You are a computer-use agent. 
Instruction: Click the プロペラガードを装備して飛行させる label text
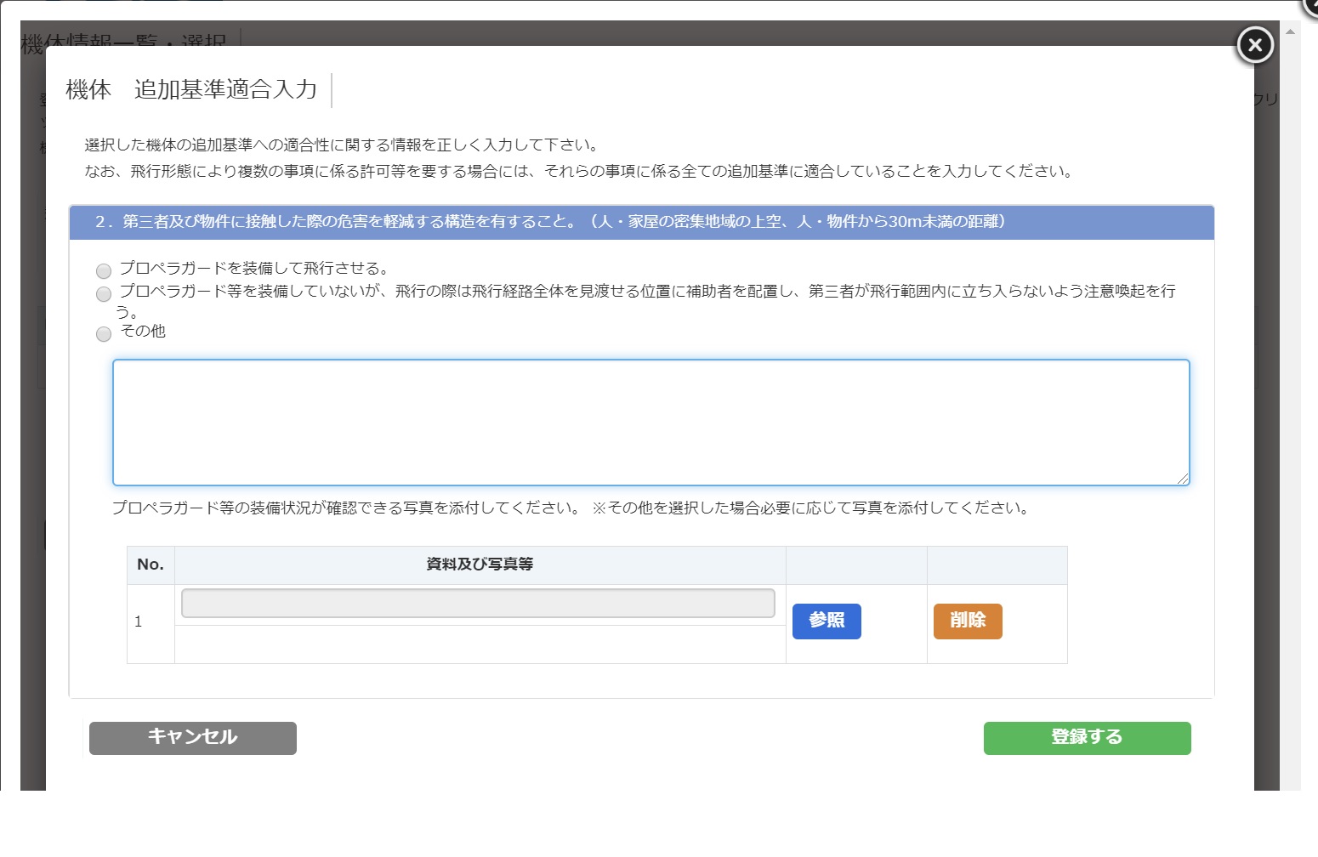253,269
